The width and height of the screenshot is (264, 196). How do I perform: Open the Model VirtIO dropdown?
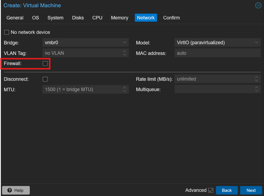[x=256, y=42]
